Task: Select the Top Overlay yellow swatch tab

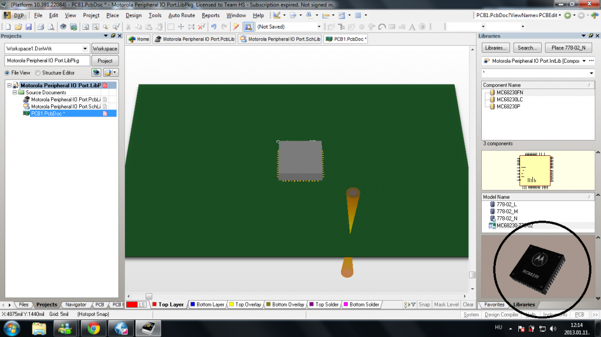Action: [245, 304]
